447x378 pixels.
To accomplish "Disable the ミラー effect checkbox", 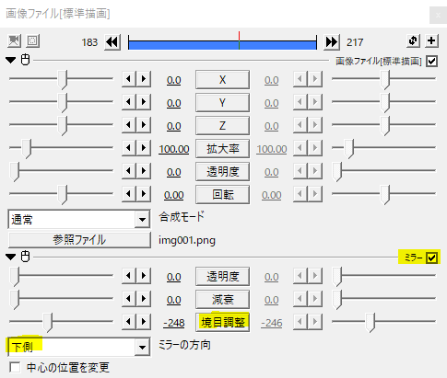I will point(432,258).
